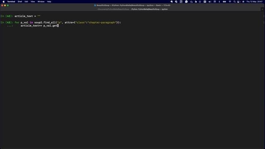Select the iPython PythonBiella/BeautifulSoup terminal tab
This screenshot has width=265, height=149.
[x=149, y=9]
